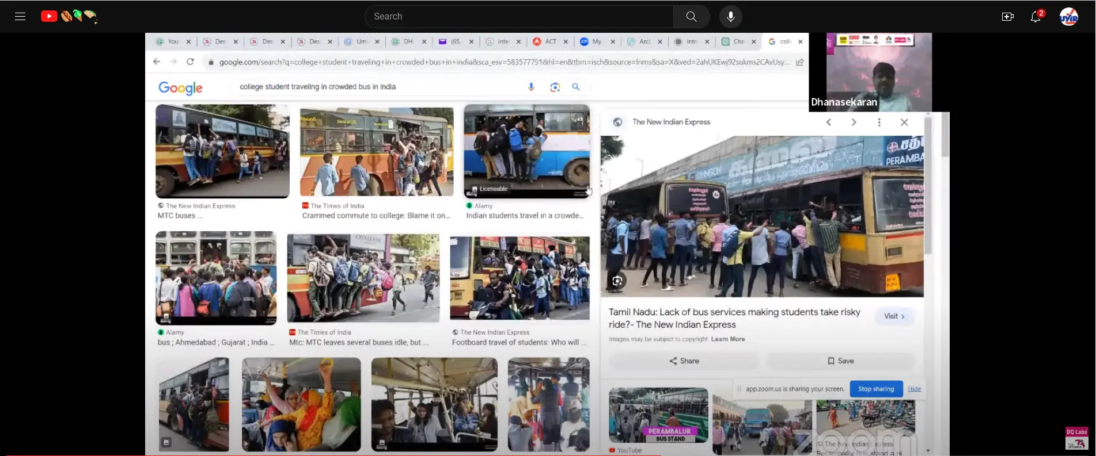Click Stop sharing in Zoom bar
This screenshot has height=456, width=1096.
(876, 389)
